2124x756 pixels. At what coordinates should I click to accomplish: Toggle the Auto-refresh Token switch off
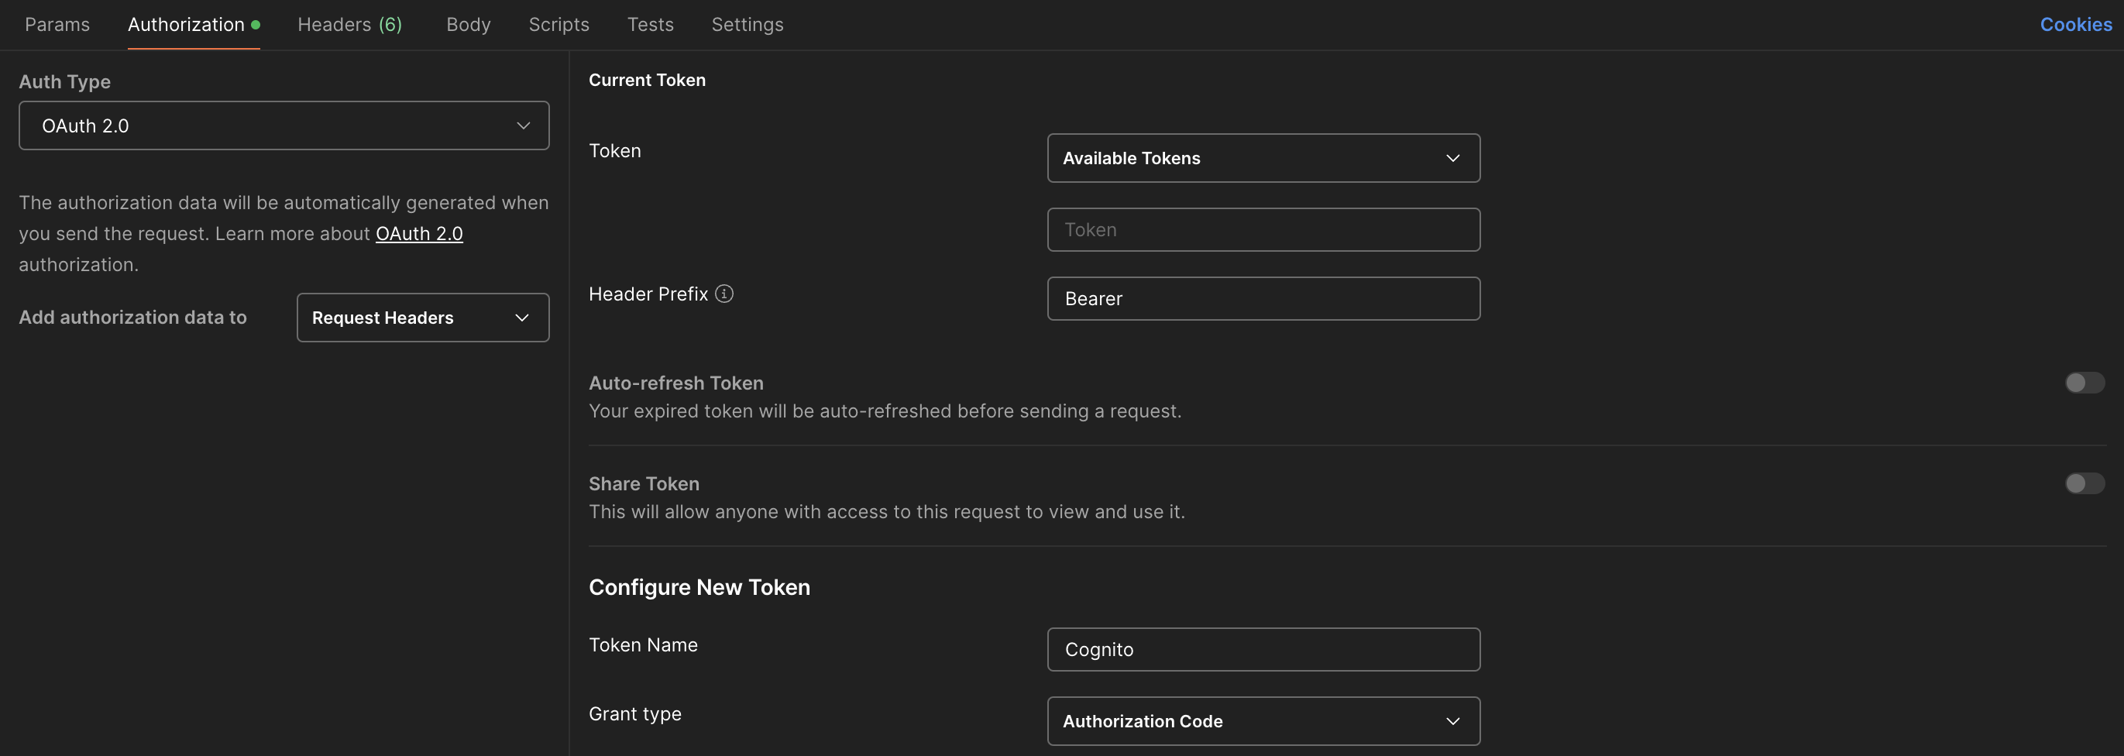click(x=2084, y=383)
